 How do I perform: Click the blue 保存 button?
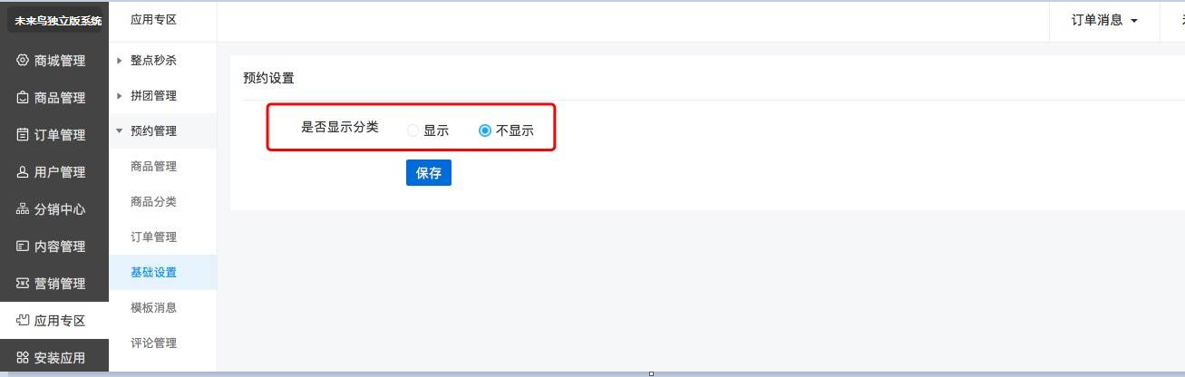(429, 173)
